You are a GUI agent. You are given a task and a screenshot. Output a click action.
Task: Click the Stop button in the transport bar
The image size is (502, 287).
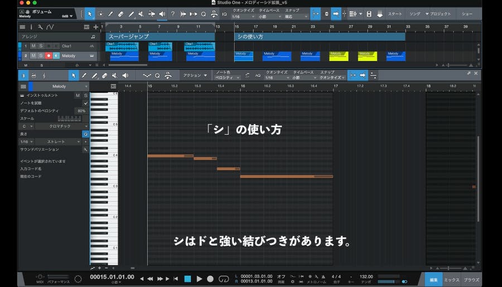[x=187, y=279]
